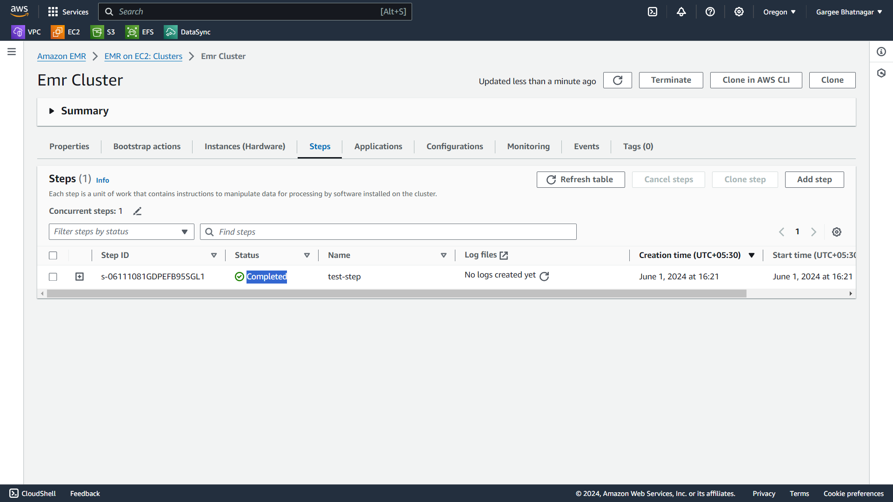The image size is (893, 502).
Task: Edit concurrent steps with the pencil icon
Action: point(137,211)
